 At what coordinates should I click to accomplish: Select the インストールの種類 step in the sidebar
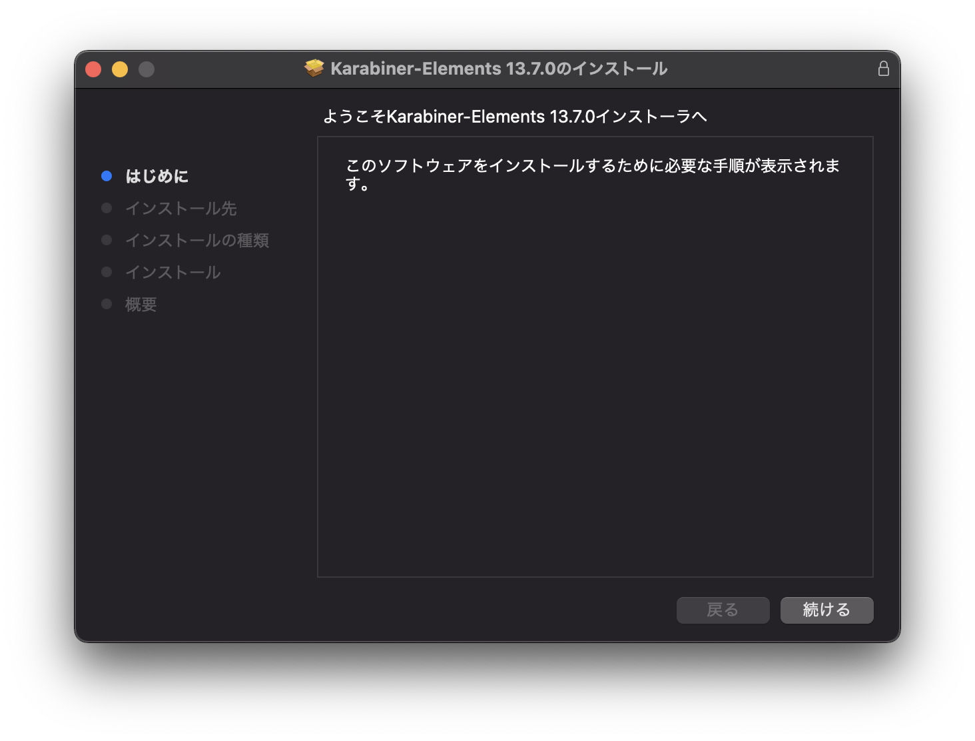pyautogui.click(x=197, y=240)
